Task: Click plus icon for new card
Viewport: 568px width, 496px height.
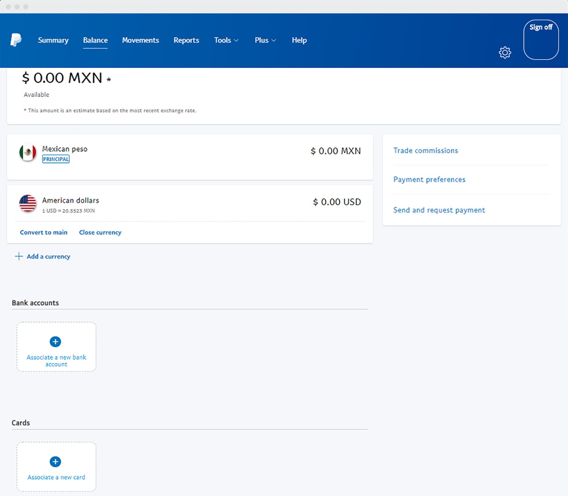Action: [x=55, y=462]
